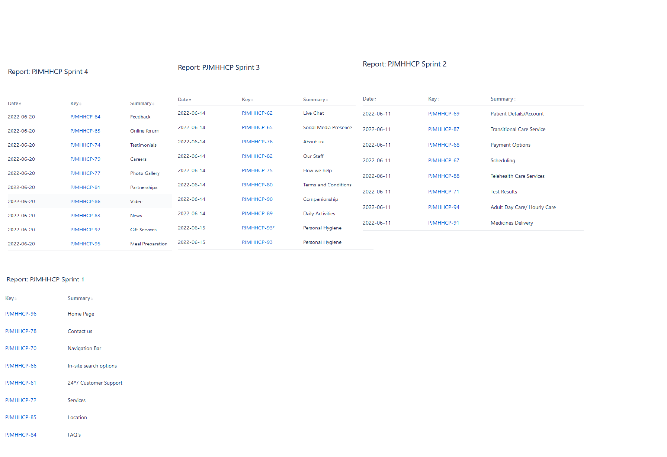Viewport: 667px width, 457px height.
Task: Select the "Gift Services" summary
Action: pos(143,230)
